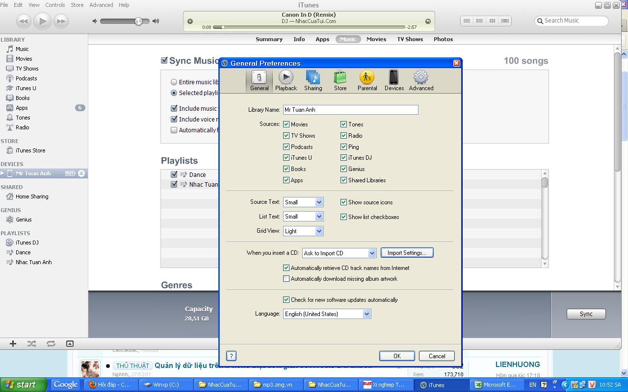Skip to next track in iTunes

tap(61, 21)
